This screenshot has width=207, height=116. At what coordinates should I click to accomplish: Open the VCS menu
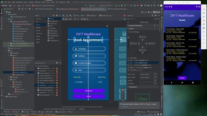57,2
